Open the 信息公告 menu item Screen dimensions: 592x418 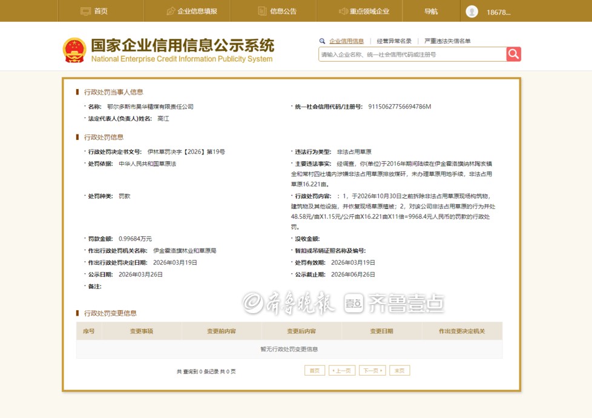(x=283, y=12)
